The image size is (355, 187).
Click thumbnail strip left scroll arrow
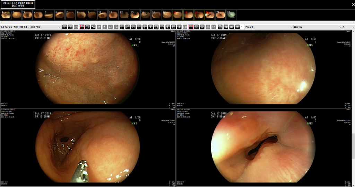1,22
